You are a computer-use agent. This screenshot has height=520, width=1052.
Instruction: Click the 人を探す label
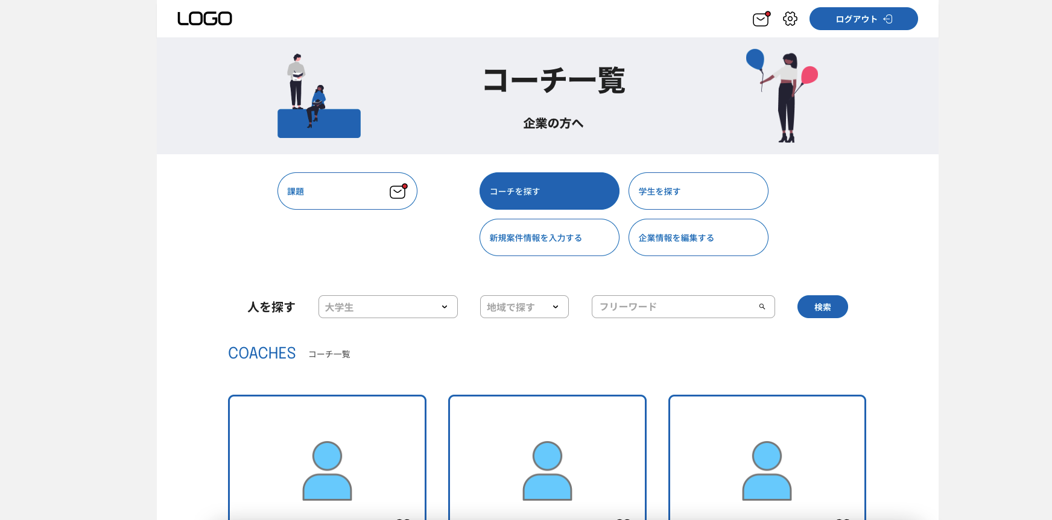click(271, 307)
